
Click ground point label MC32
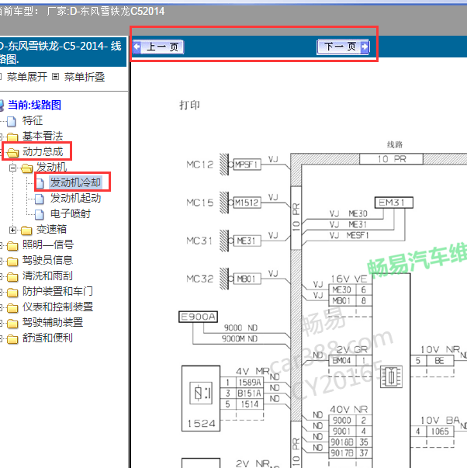199,279
